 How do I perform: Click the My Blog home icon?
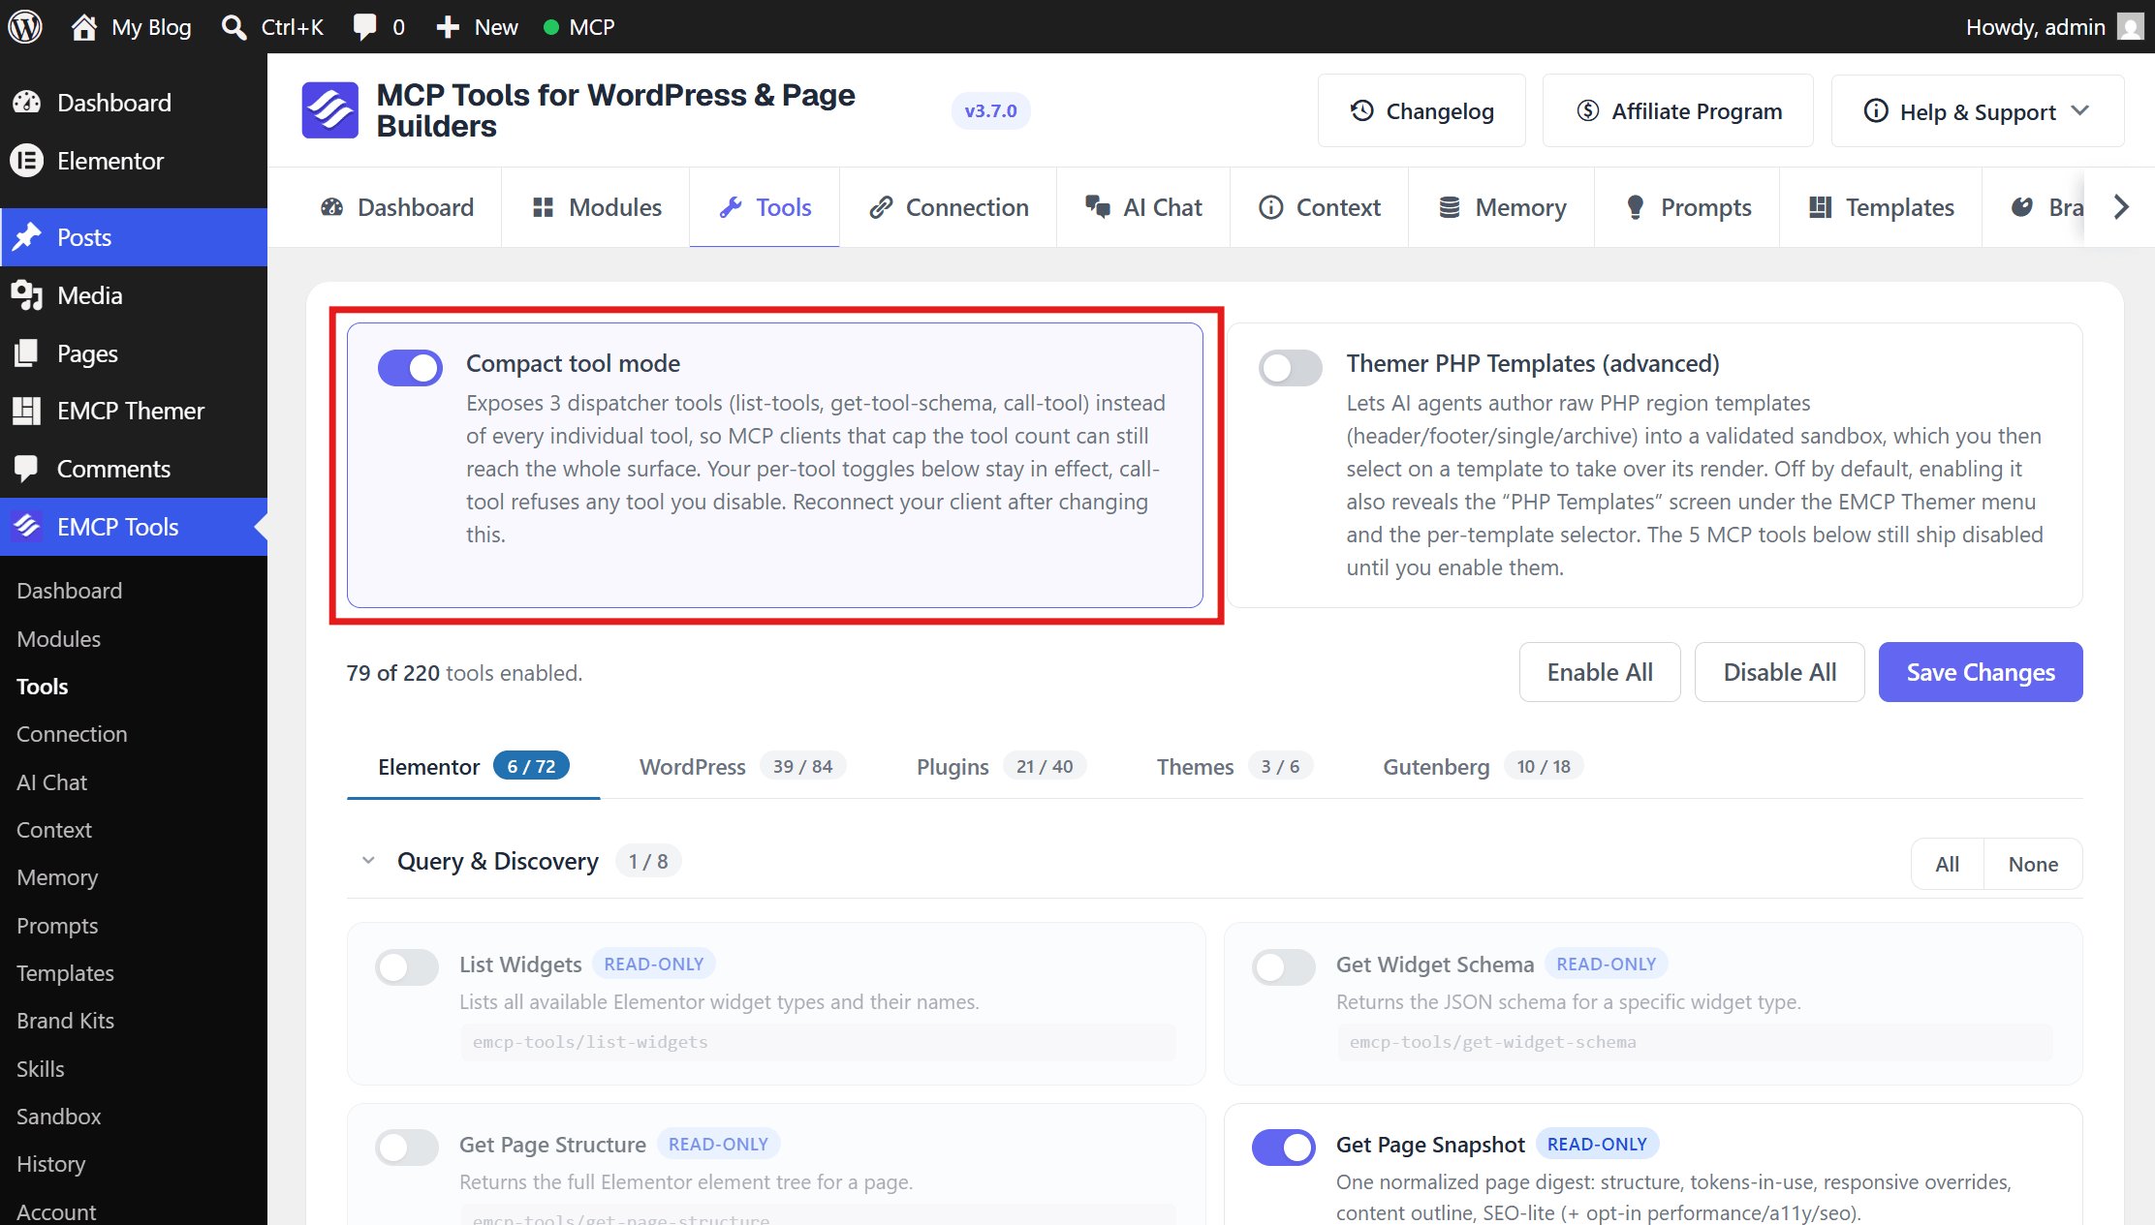pos(84,27)
